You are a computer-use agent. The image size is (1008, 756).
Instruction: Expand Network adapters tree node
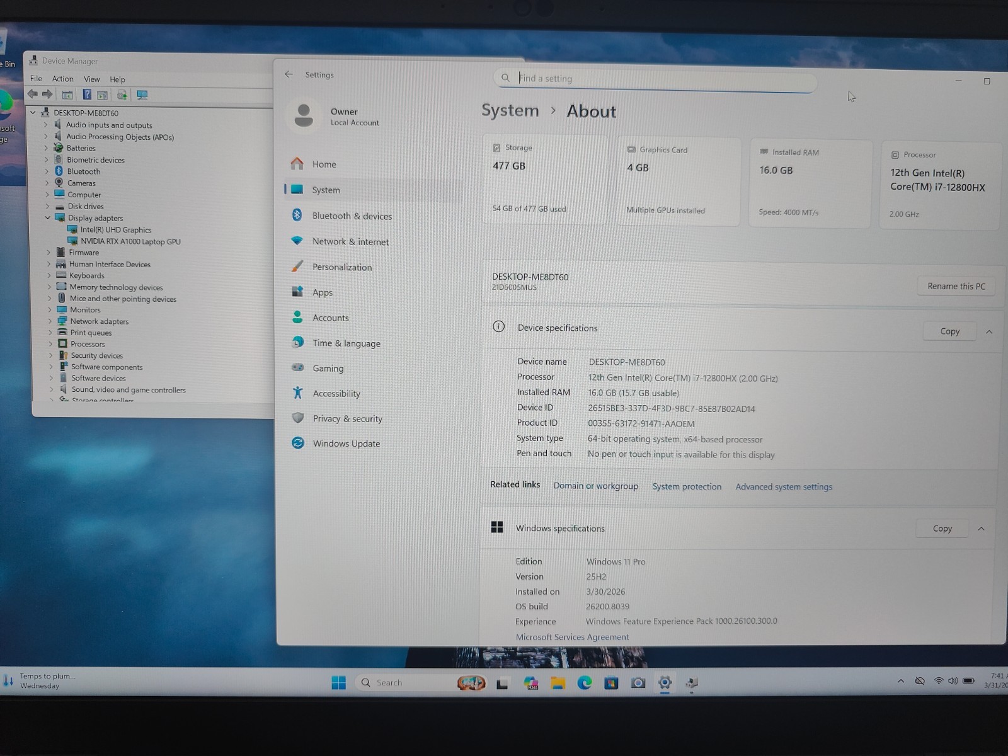point(49,321)
